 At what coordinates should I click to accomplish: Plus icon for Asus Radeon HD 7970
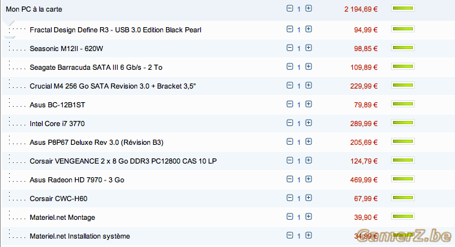[308, 179]
